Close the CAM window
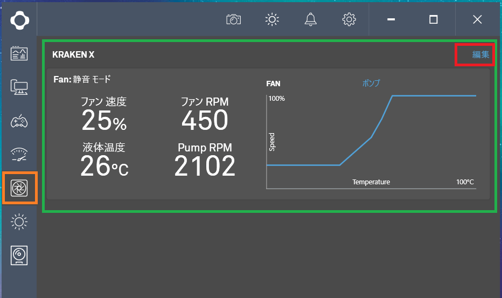Viewport: 502px width, 298px height. [477, 19]
